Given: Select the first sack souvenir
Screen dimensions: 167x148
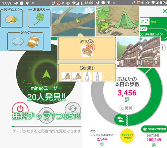Looking at the screenshot, I should (x=66, y=76).
